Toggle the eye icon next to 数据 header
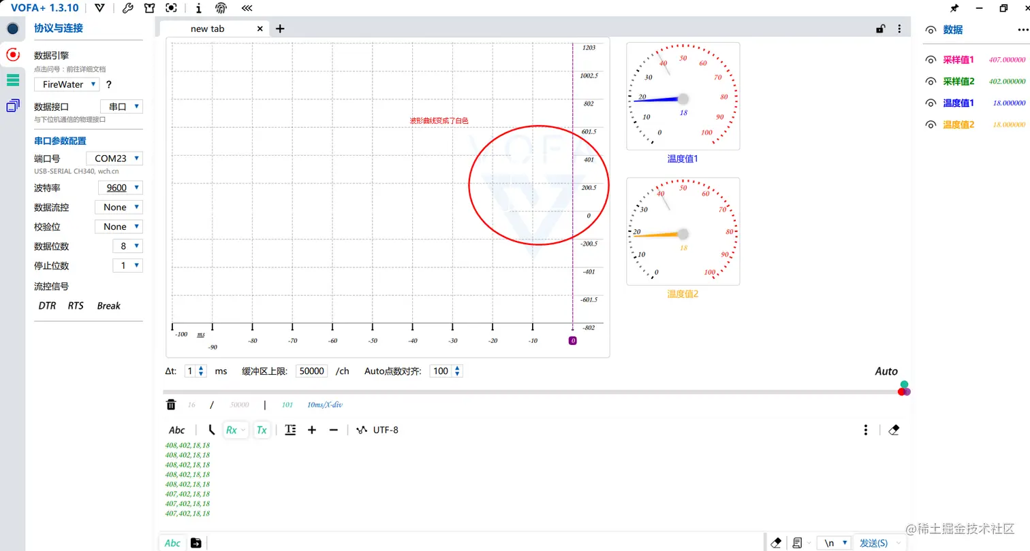This screenshot has width=1030, height=551. click(x=930, y=30)
